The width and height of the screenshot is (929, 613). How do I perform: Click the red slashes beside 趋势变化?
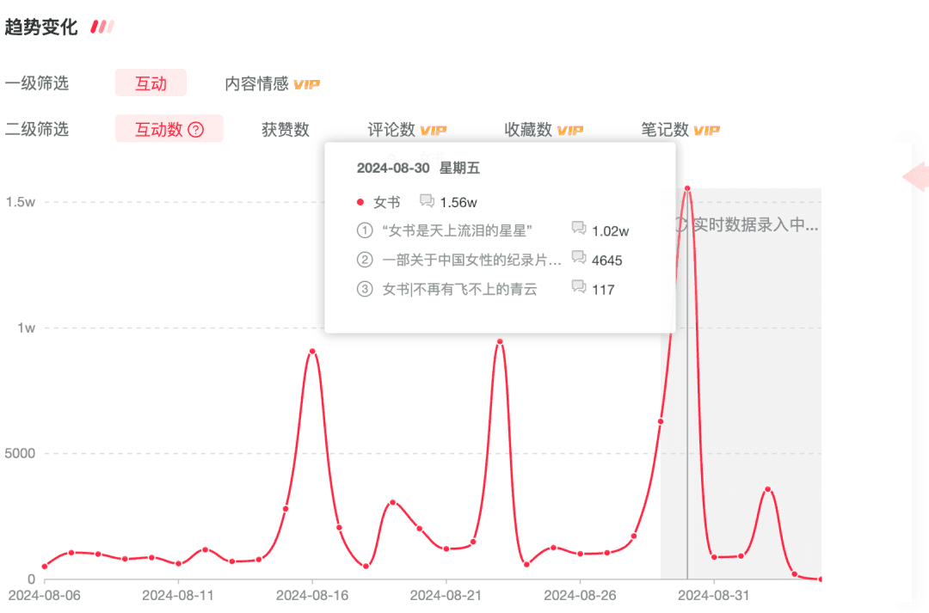click(x=102, y=27)
